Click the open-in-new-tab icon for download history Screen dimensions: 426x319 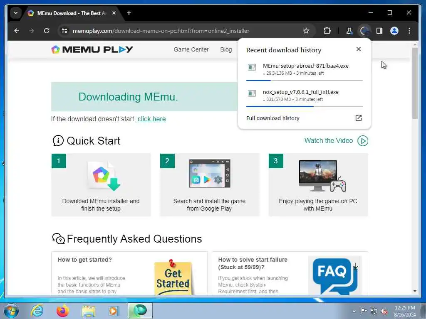coord(359,118)
